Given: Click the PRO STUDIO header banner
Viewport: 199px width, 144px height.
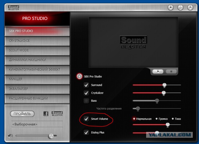Looking at the screenshot, I should 37,19.
